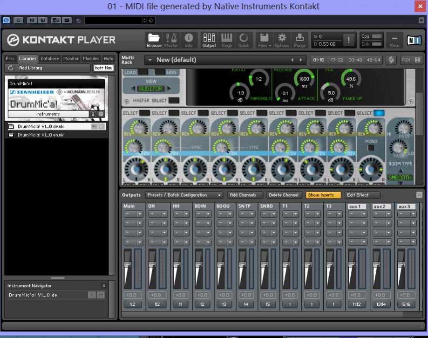Screen dimensions: 428x338
Task: Solo the DrumMic'a! instrument in navigator
Action: pyautogui.click(x=92, y=295)
